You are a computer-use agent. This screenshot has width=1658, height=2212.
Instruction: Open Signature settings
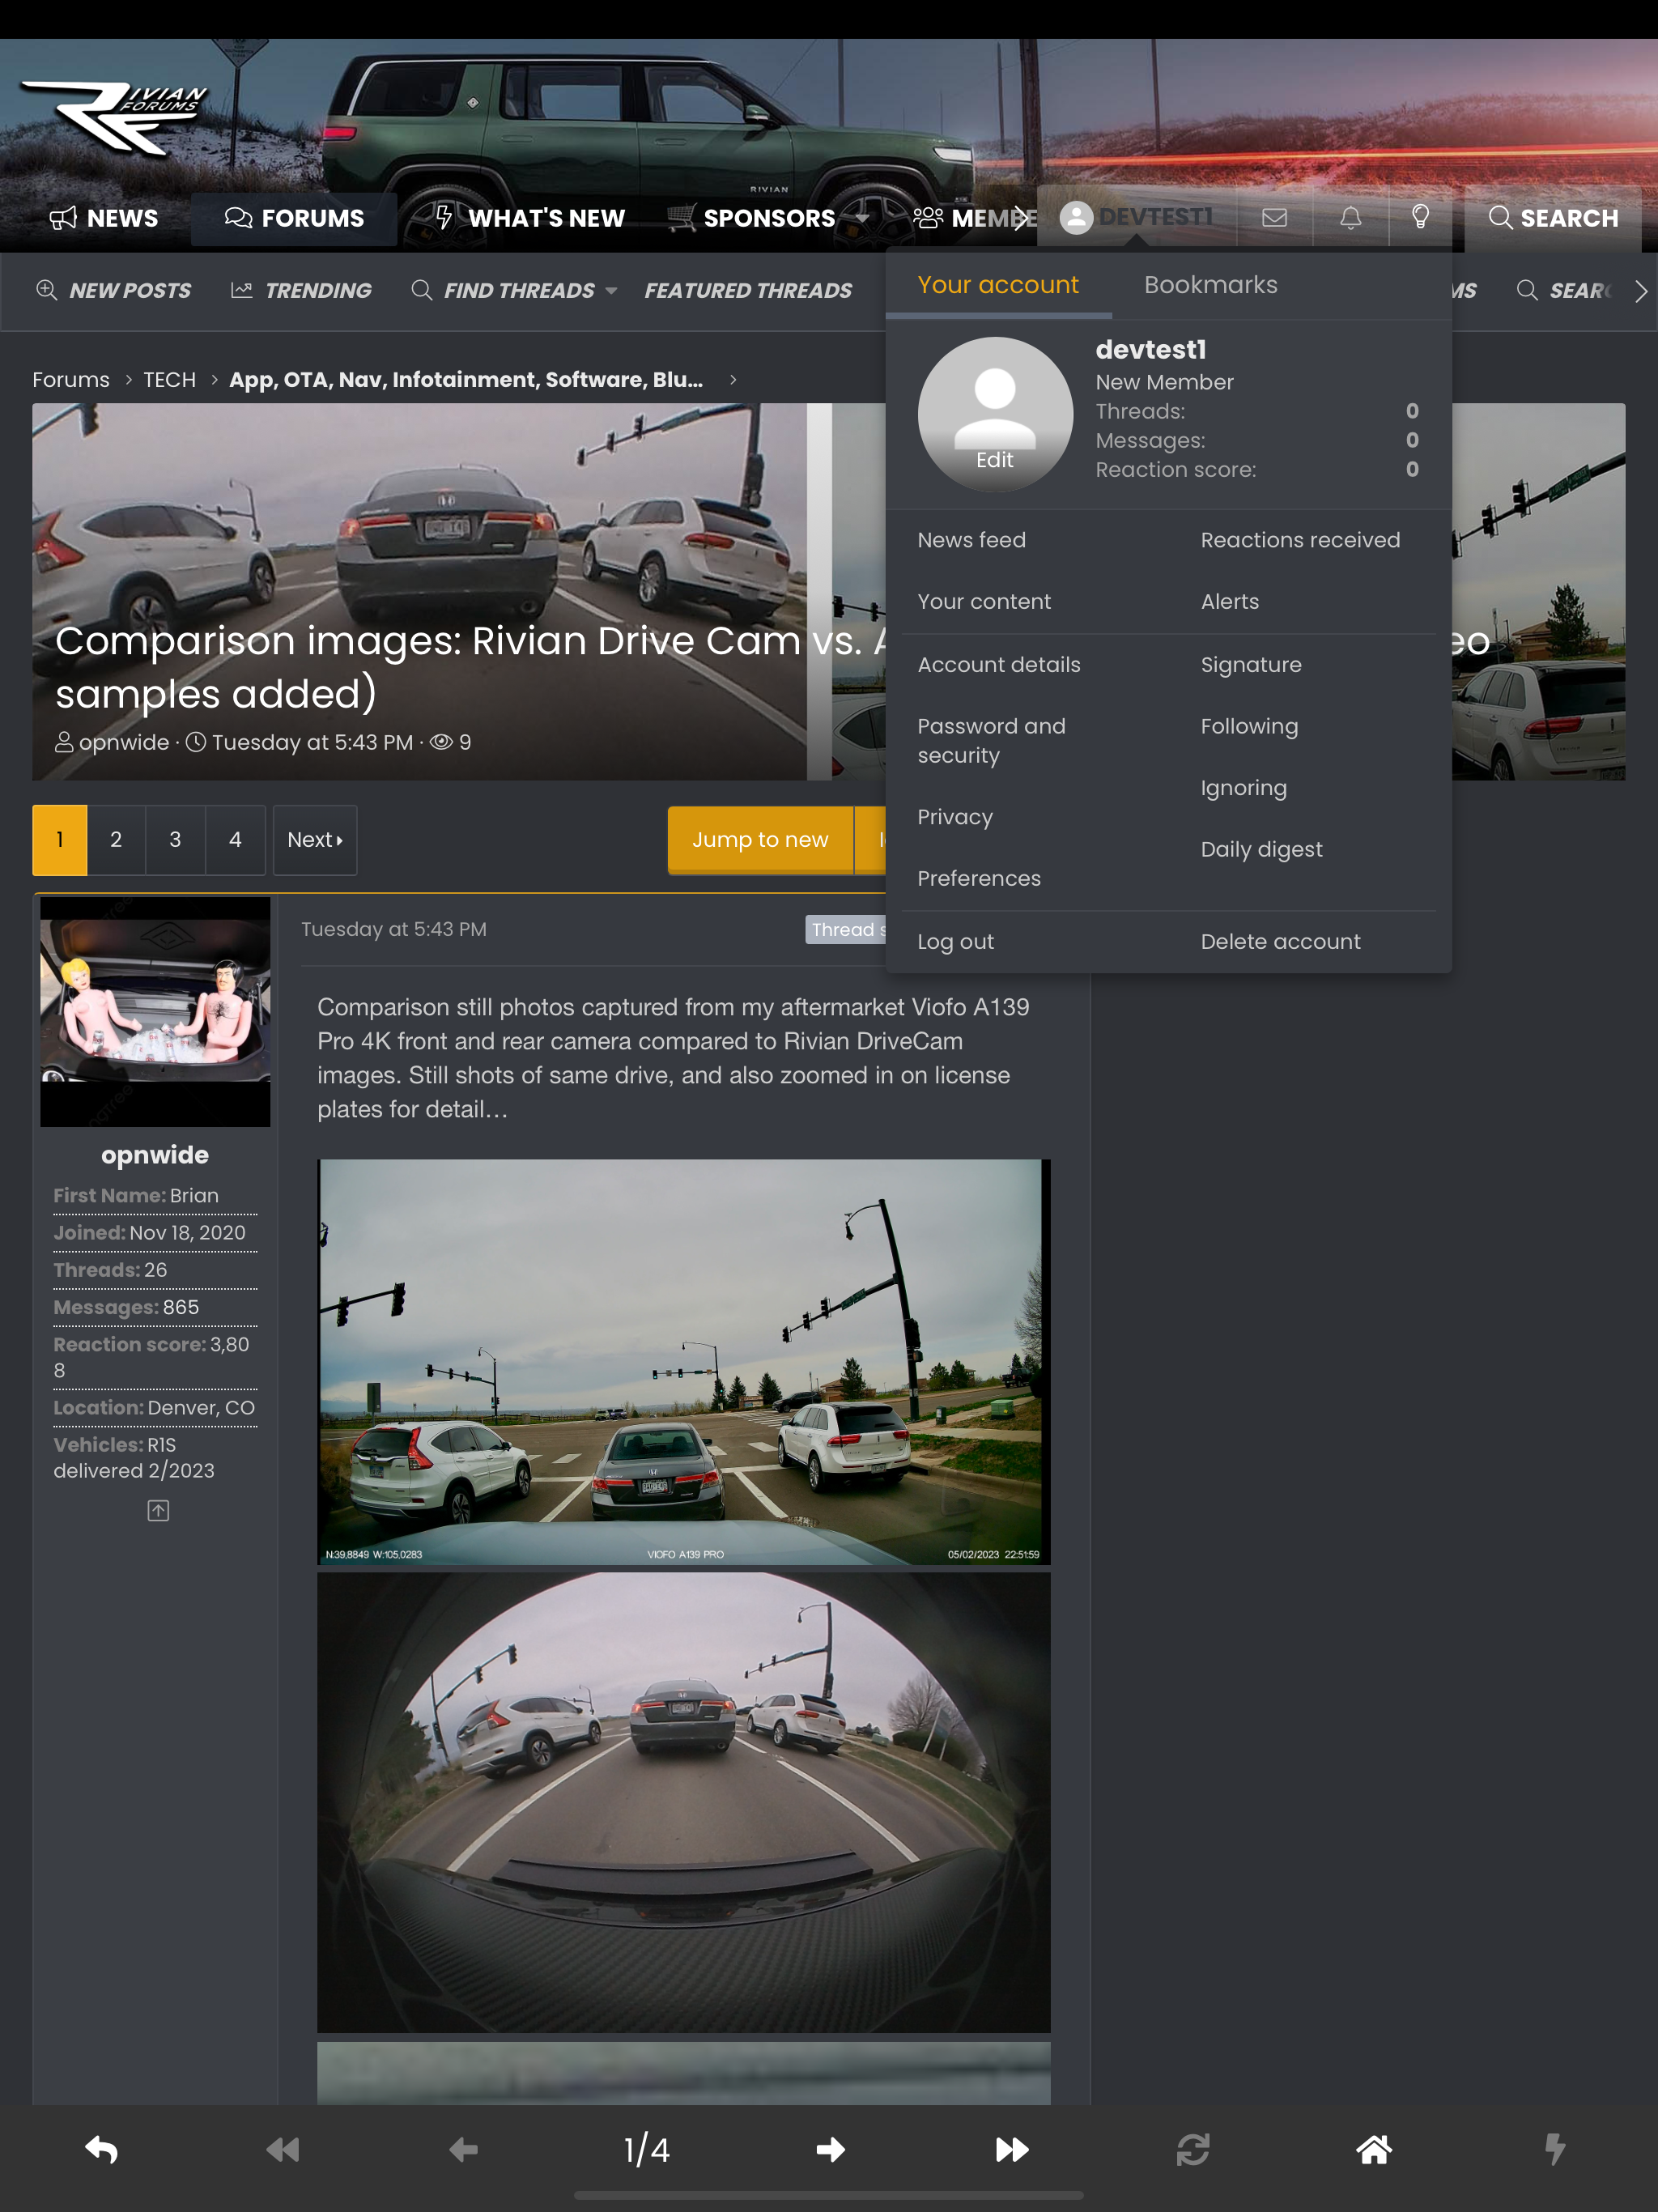tap(1250, 665)
